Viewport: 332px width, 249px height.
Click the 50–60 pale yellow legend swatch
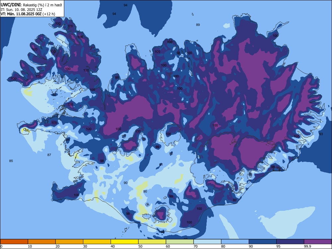pos(152,242)
